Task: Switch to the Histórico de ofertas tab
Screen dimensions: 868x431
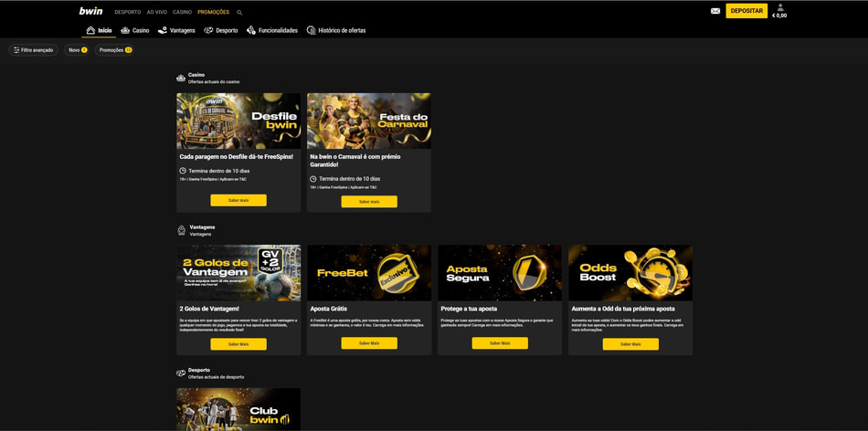Action: 336,30
